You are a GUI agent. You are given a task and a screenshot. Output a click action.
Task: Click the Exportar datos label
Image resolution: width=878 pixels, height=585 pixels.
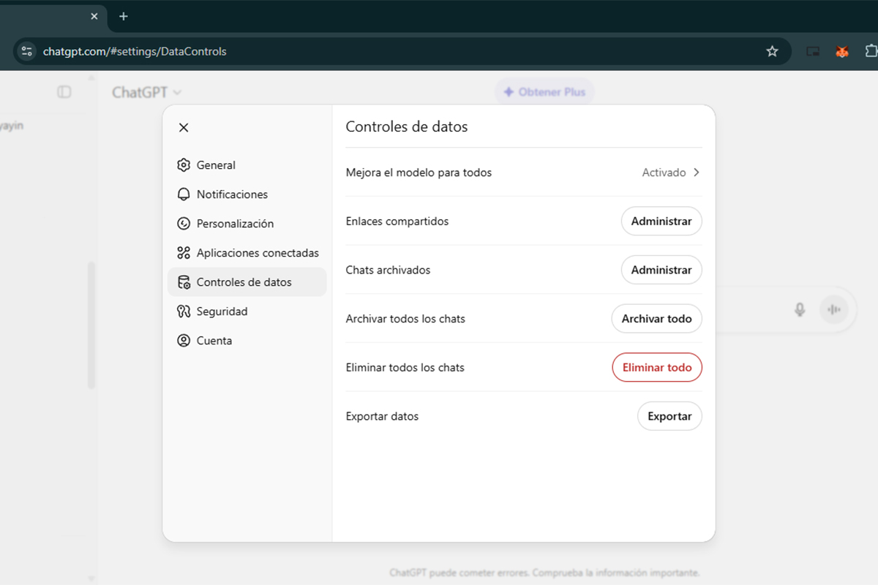382,416
